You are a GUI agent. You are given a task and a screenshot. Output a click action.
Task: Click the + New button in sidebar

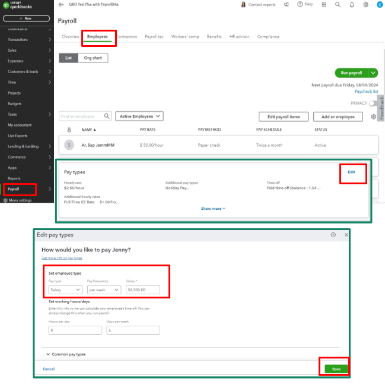(x=26, y=18)
